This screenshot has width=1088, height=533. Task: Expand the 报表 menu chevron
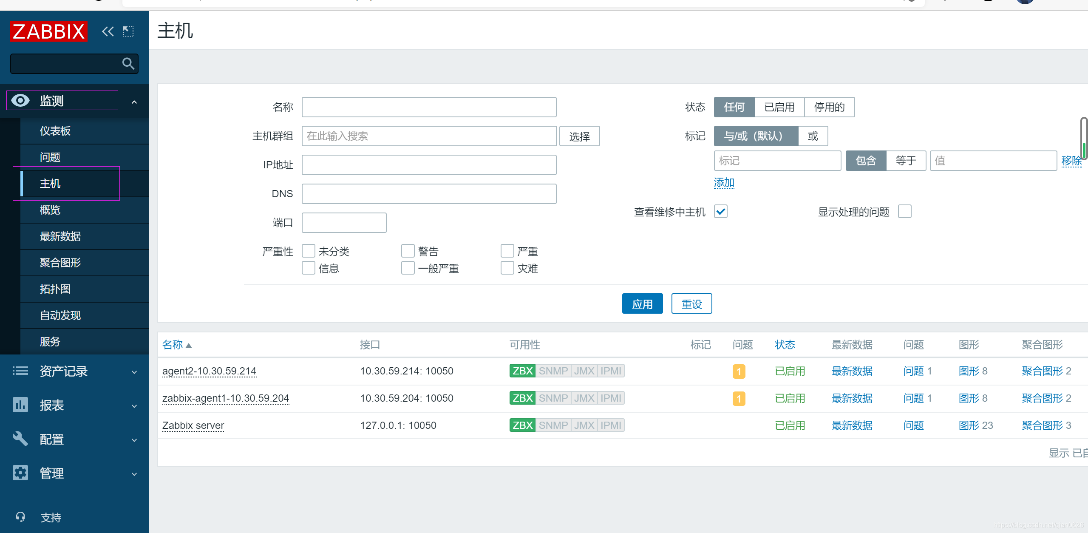click(134, 406)
